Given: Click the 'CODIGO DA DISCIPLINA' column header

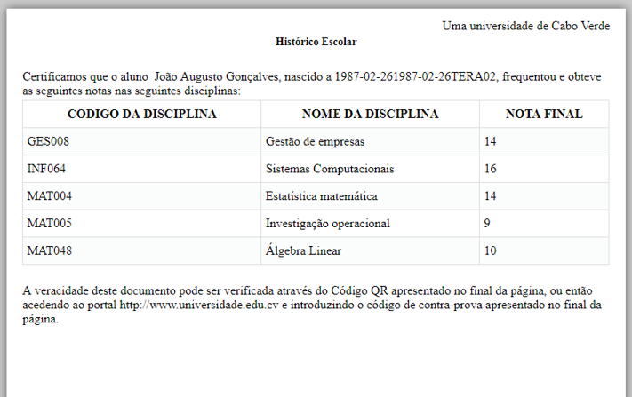Looking at the screenshot, I should coord(142,114).
